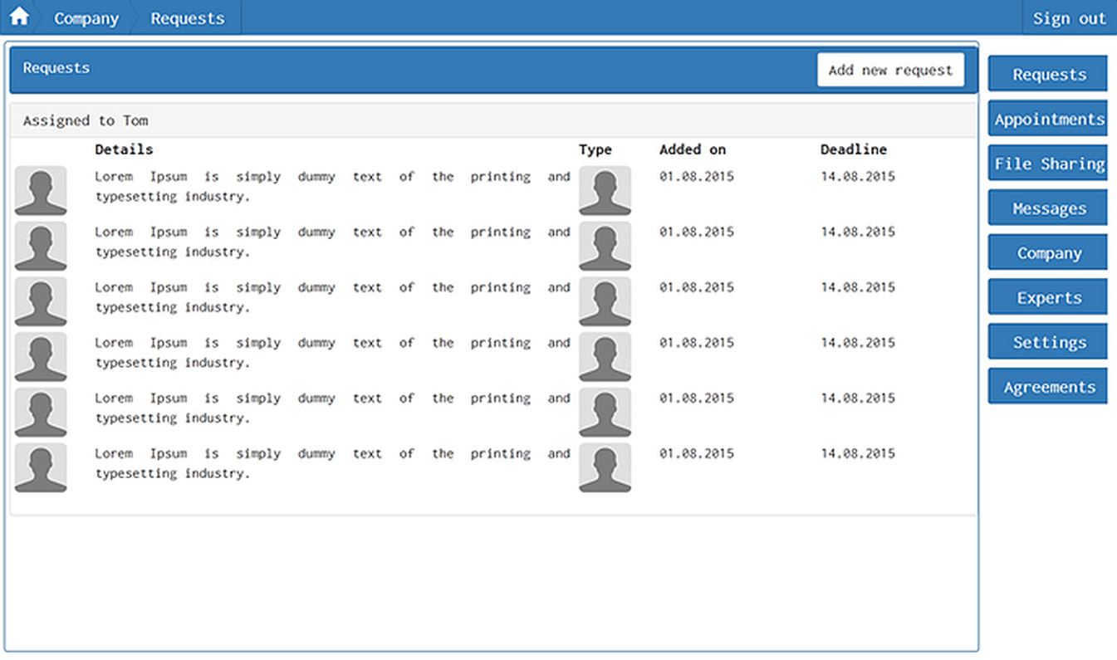1117x660 pixels.
Task: Go to Messages in sidebar
Action: [x=1048, y=209]
